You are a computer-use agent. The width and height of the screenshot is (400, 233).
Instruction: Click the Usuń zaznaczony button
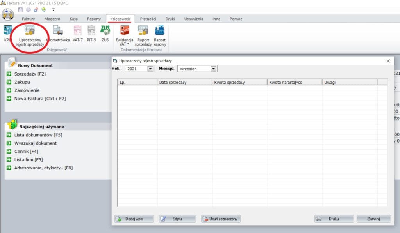(x=221, y=219)
